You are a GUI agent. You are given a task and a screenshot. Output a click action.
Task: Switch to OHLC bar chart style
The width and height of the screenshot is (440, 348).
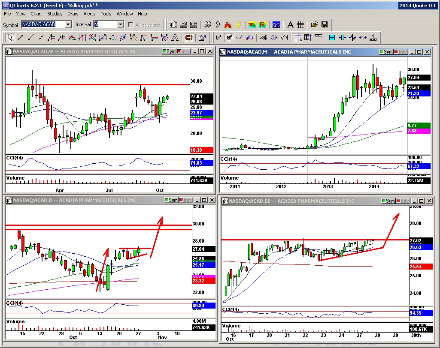218,37
